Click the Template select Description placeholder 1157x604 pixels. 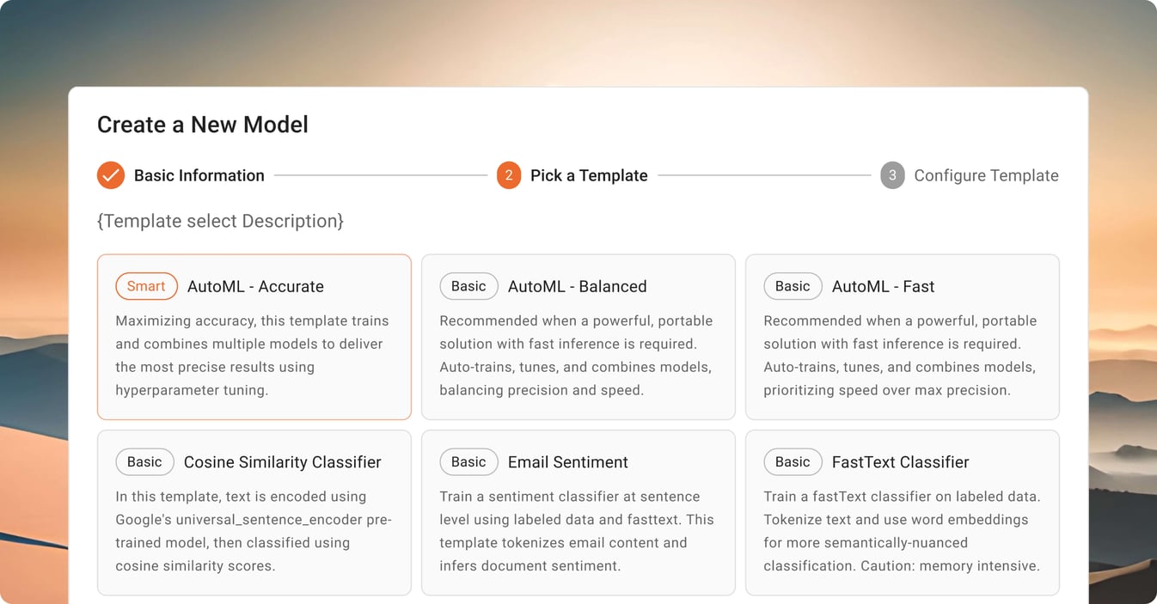click(220, 221)
